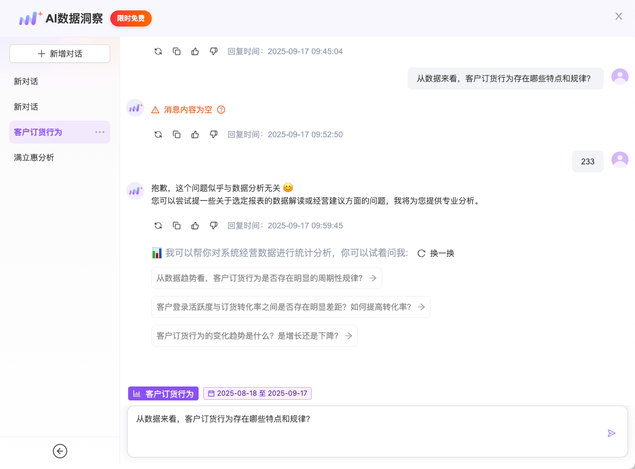Click the 新增对话 button
The height and width of the screenshot is (469, 635).
point(59,54)
